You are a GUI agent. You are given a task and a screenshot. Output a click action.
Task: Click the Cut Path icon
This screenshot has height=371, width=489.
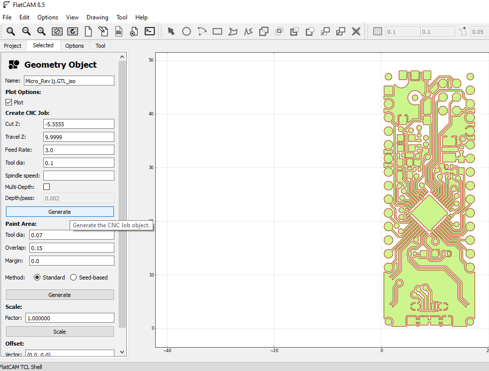pyautogui.click(x=310, y=31)
